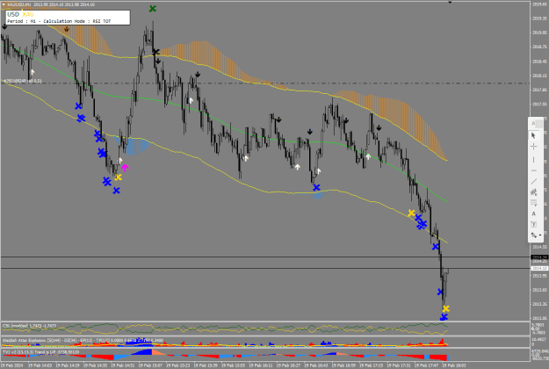Click the magenta up arrow signal
Viewport: 549px width, 369px height.
125,168
